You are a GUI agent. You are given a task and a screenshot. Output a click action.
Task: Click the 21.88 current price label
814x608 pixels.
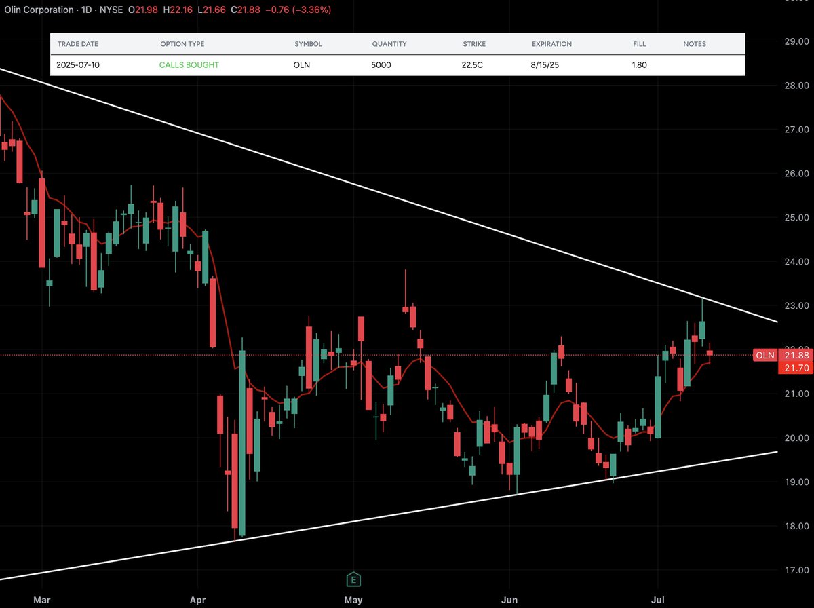click(795, 355)
